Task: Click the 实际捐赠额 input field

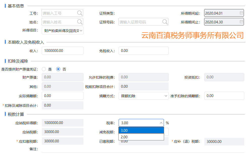Action: pyautogui.click(x=62, y=96)
